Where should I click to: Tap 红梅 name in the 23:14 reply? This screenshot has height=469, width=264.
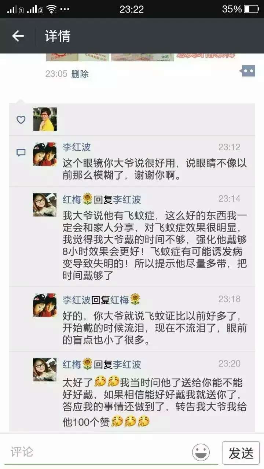pyautogui.click(x=72, y=199)
